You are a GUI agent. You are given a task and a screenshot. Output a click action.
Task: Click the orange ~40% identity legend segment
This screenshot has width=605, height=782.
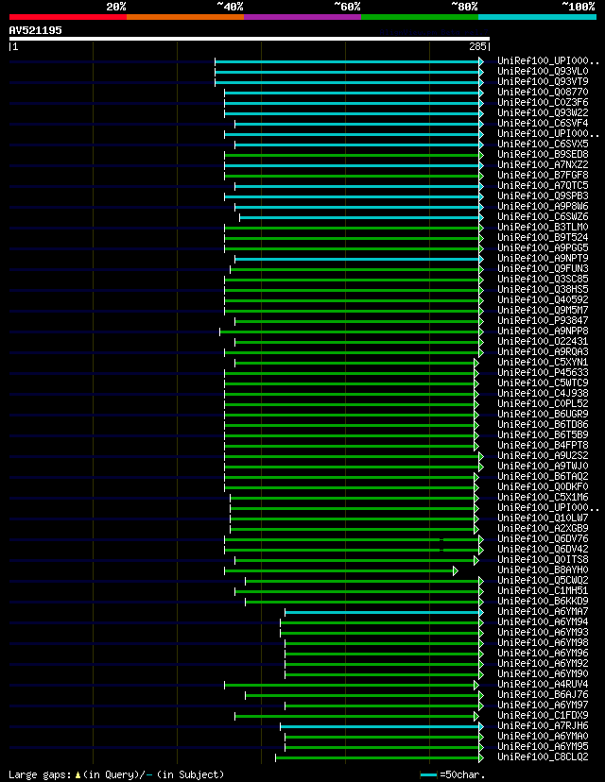(x=185, y=17)
